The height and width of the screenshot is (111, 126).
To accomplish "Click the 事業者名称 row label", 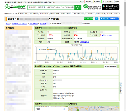I will [44, 70].
